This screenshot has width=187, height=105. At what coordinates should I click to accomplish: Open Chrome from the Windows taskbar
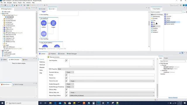[x=65, y=103]
